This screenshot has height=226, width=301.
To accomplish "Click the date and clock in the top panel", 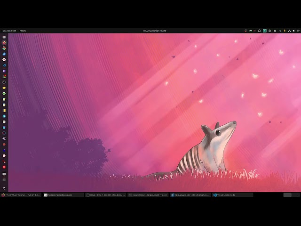I will [154, 31].
